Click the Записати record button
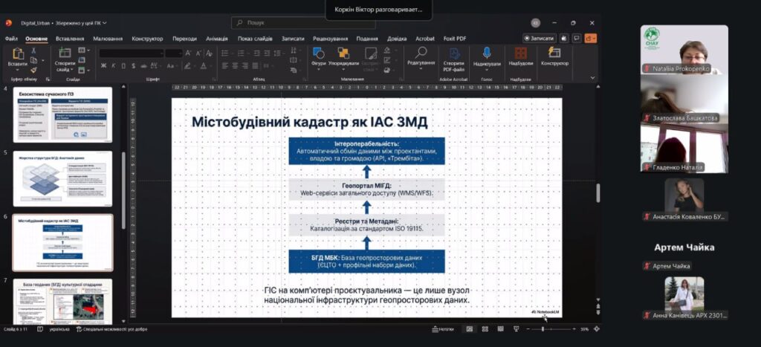The image size is (761, 347). pyautogui.click(x=540, y=38)
